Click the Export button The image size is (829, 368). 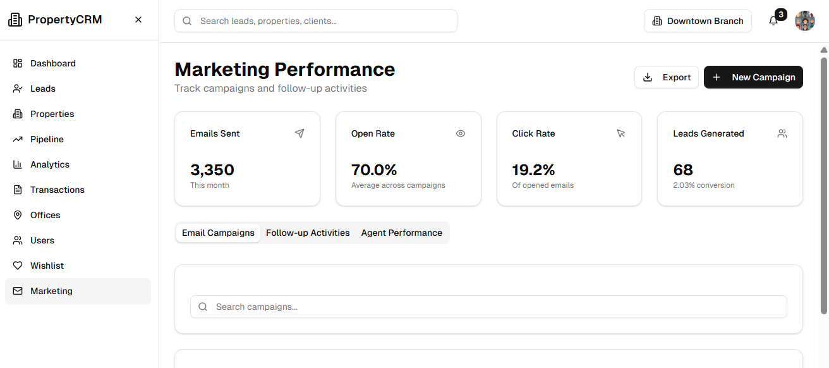coord(667,77)
